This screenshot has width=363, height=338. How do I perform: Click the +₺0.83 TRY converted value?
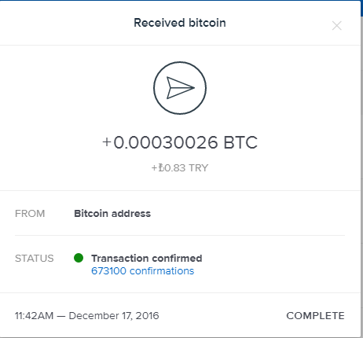pos(180,167)
